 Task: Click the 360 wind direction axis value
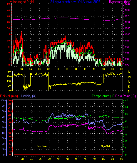[9, 72]
